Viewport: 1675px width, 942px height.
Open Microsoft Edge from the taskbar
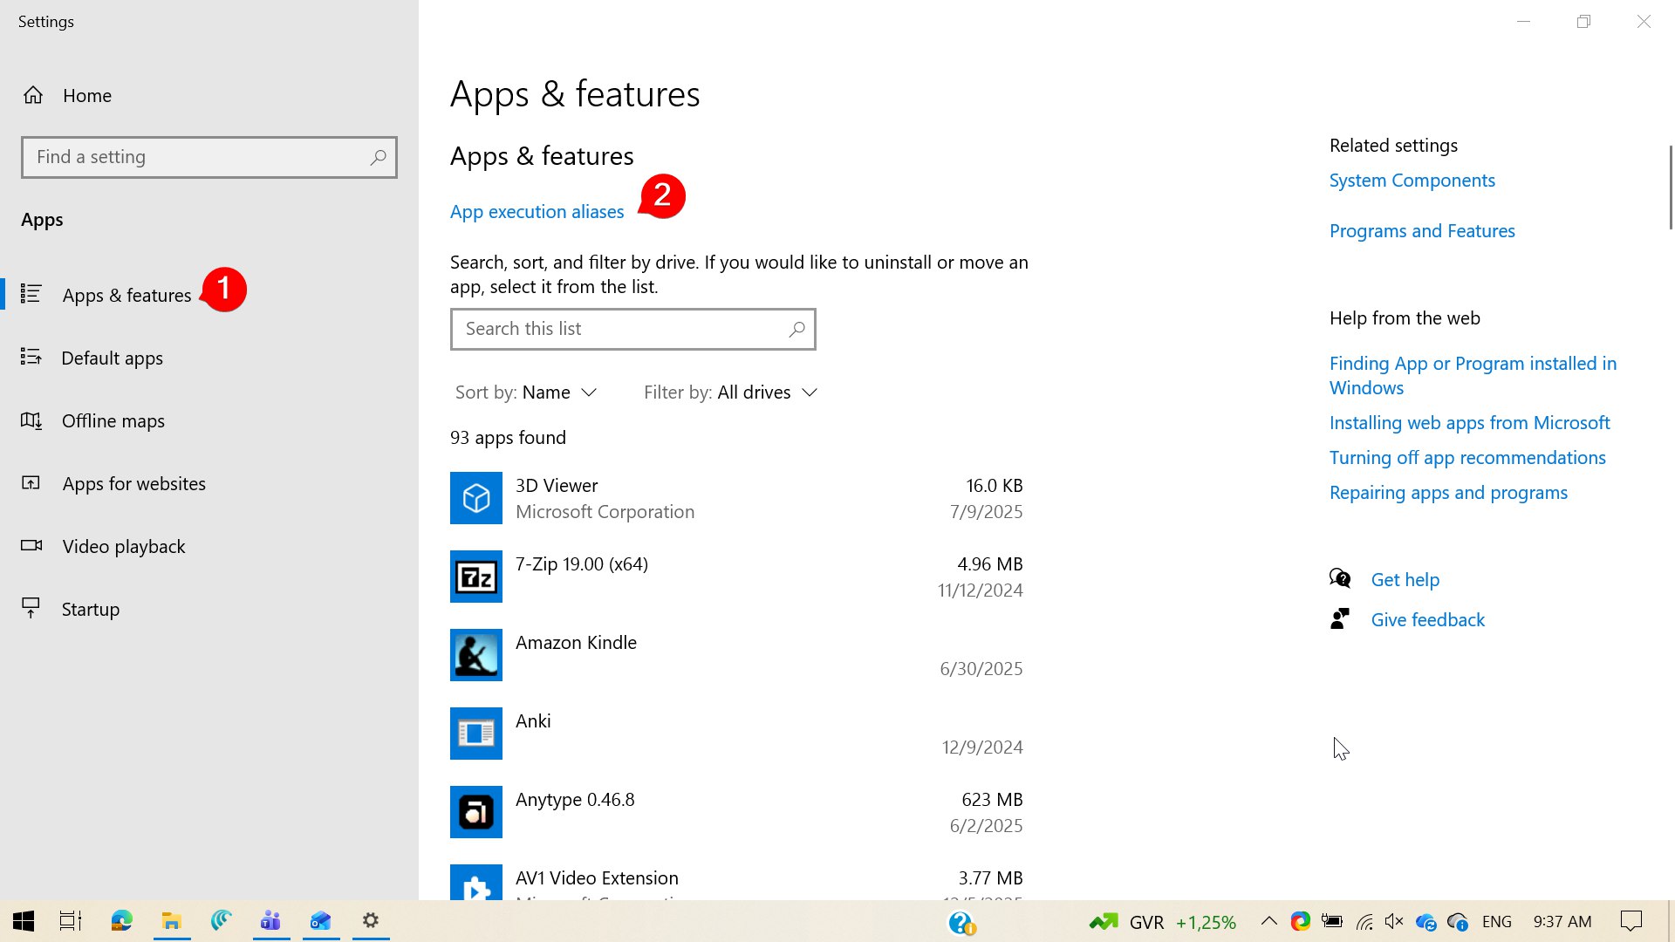tap(121, 921)
